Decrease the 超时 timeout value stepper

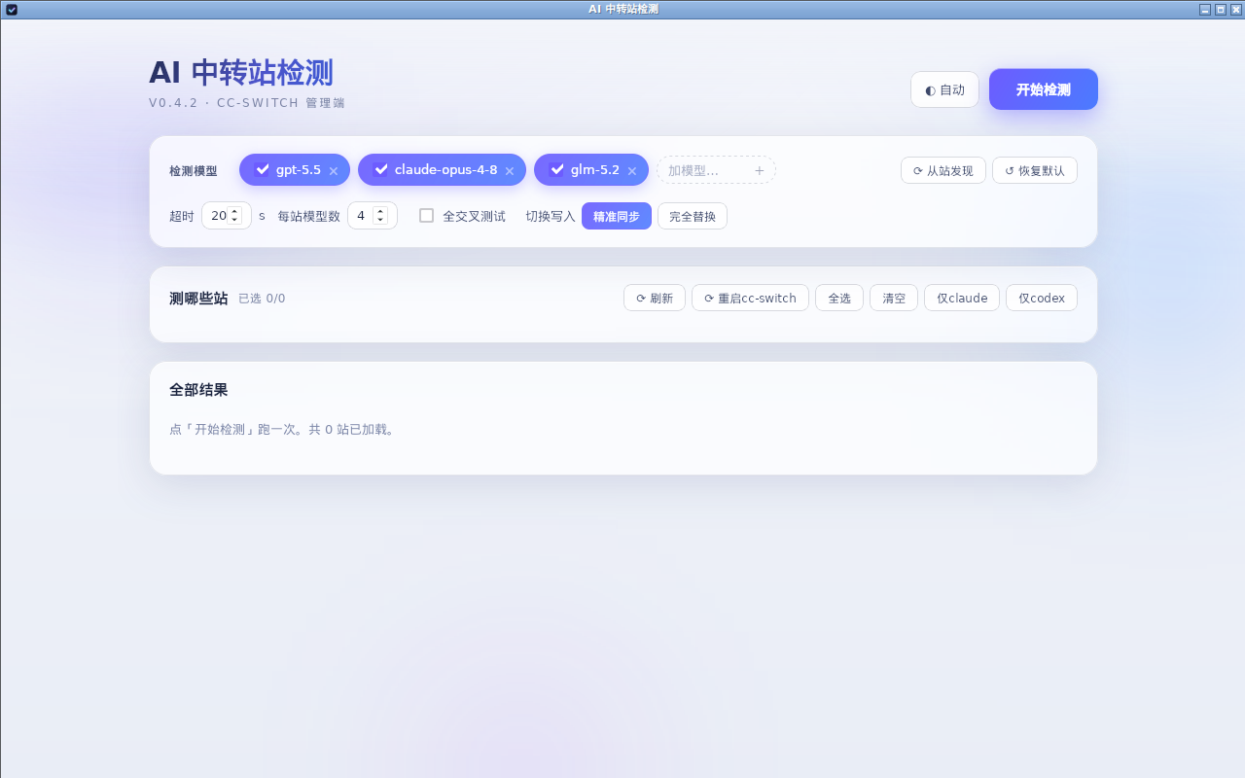(234, 221)
